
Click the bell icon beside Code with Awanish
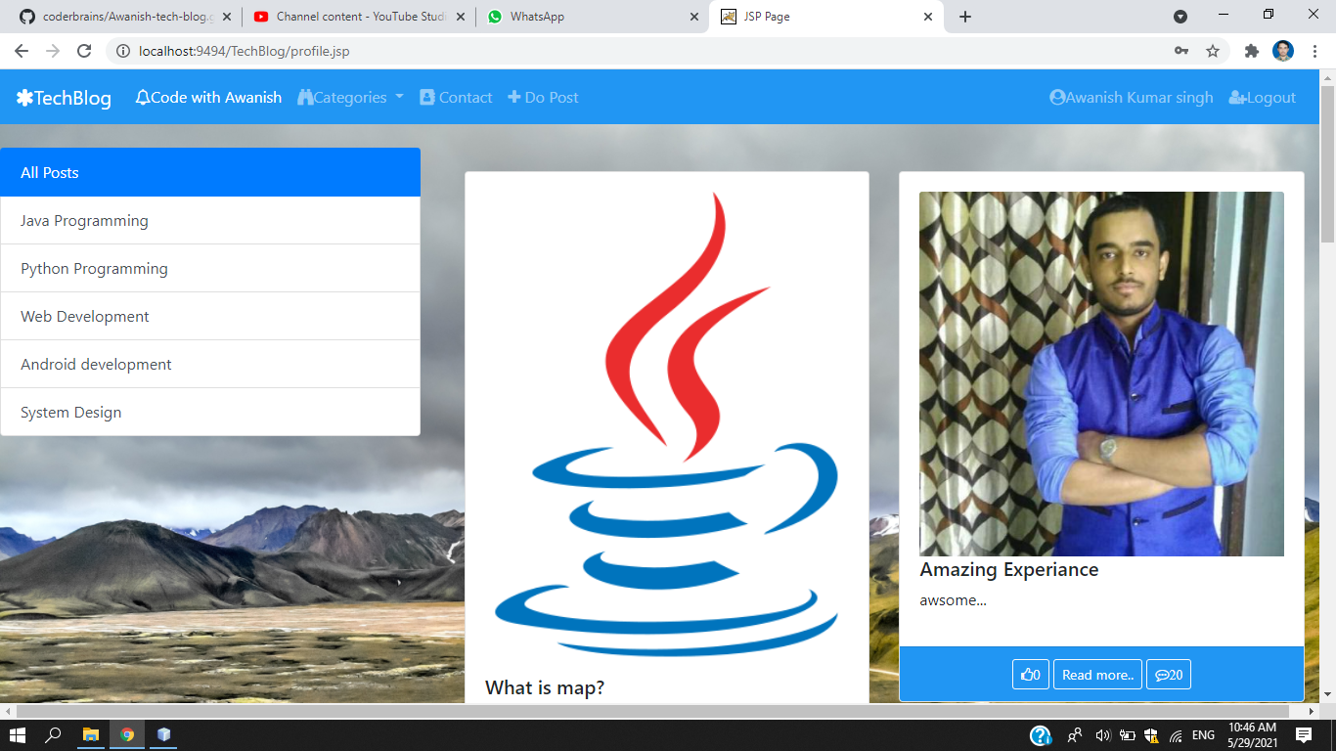[143, 97]
